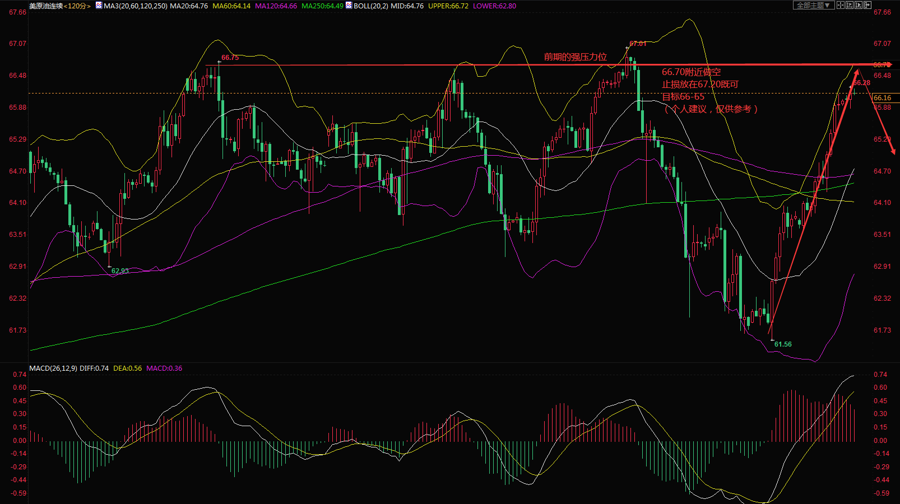Screen dimensions: 900x504
Task: Select the 66.70附近做空 annotation text
Action: coord(692,72)
